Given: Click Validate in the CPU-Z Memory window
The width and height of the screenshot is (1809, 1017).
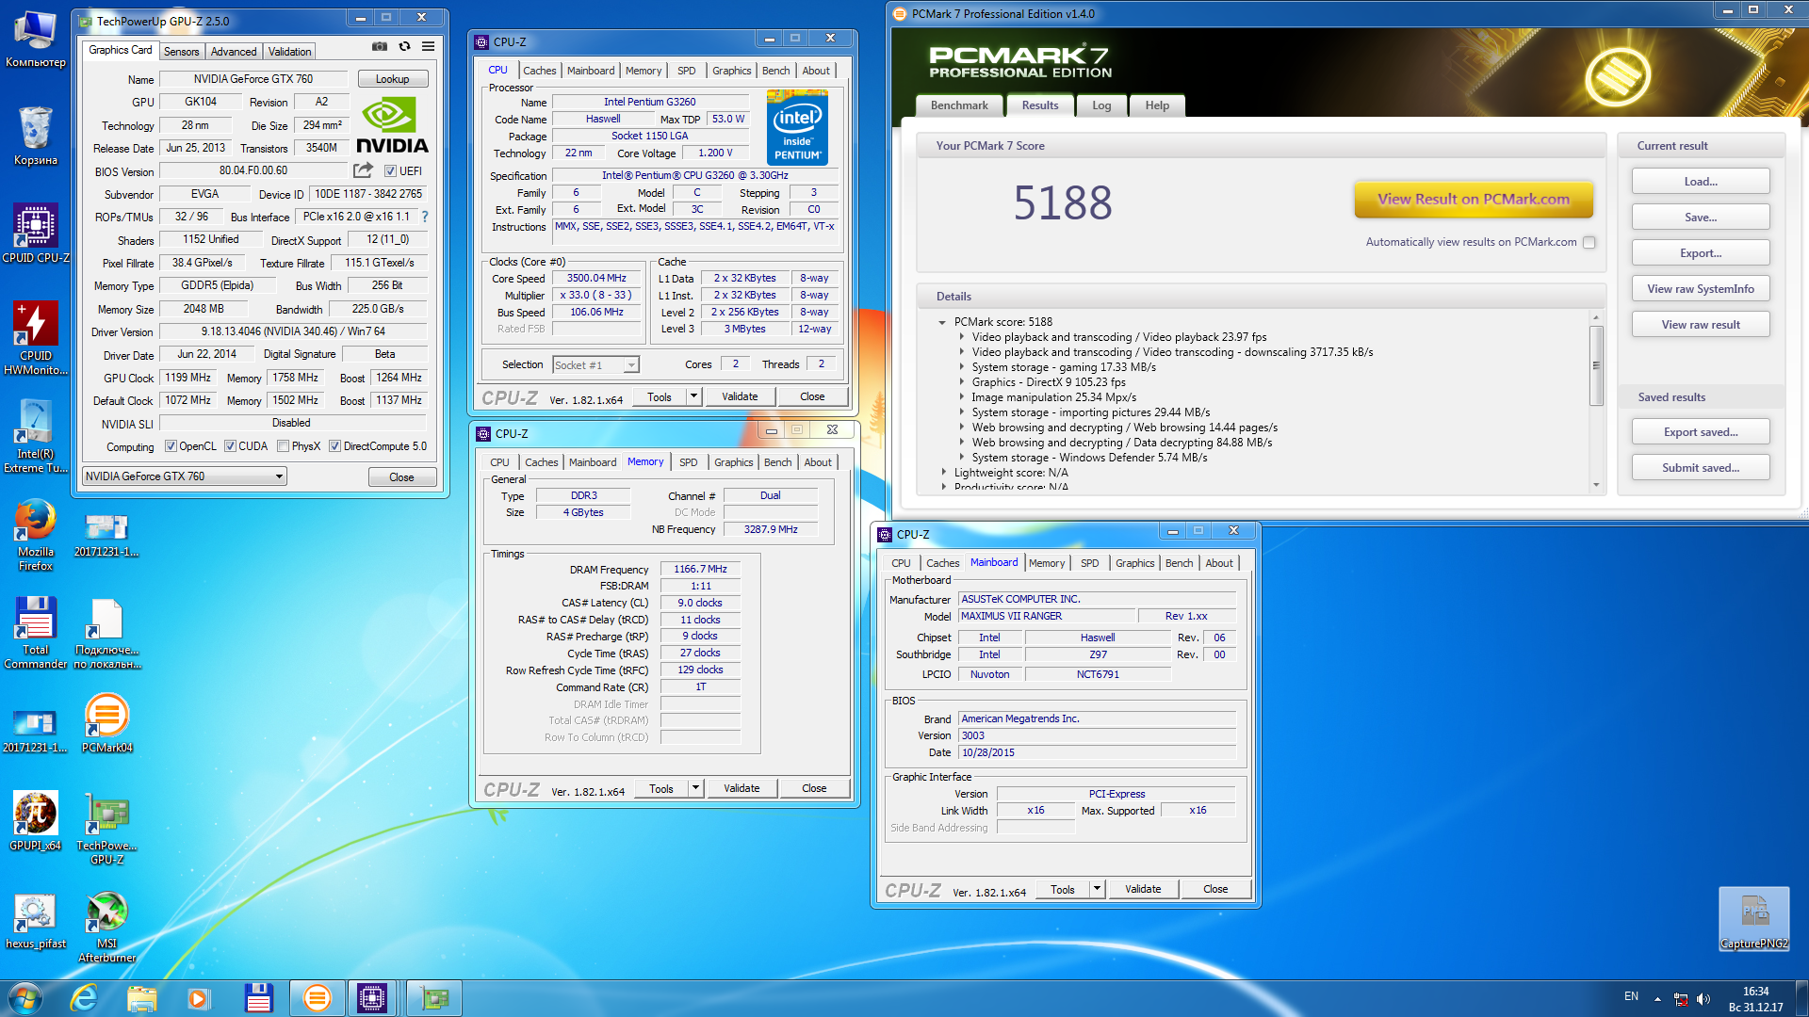Looking at the screenshot, I should click(x=742, y=788).
